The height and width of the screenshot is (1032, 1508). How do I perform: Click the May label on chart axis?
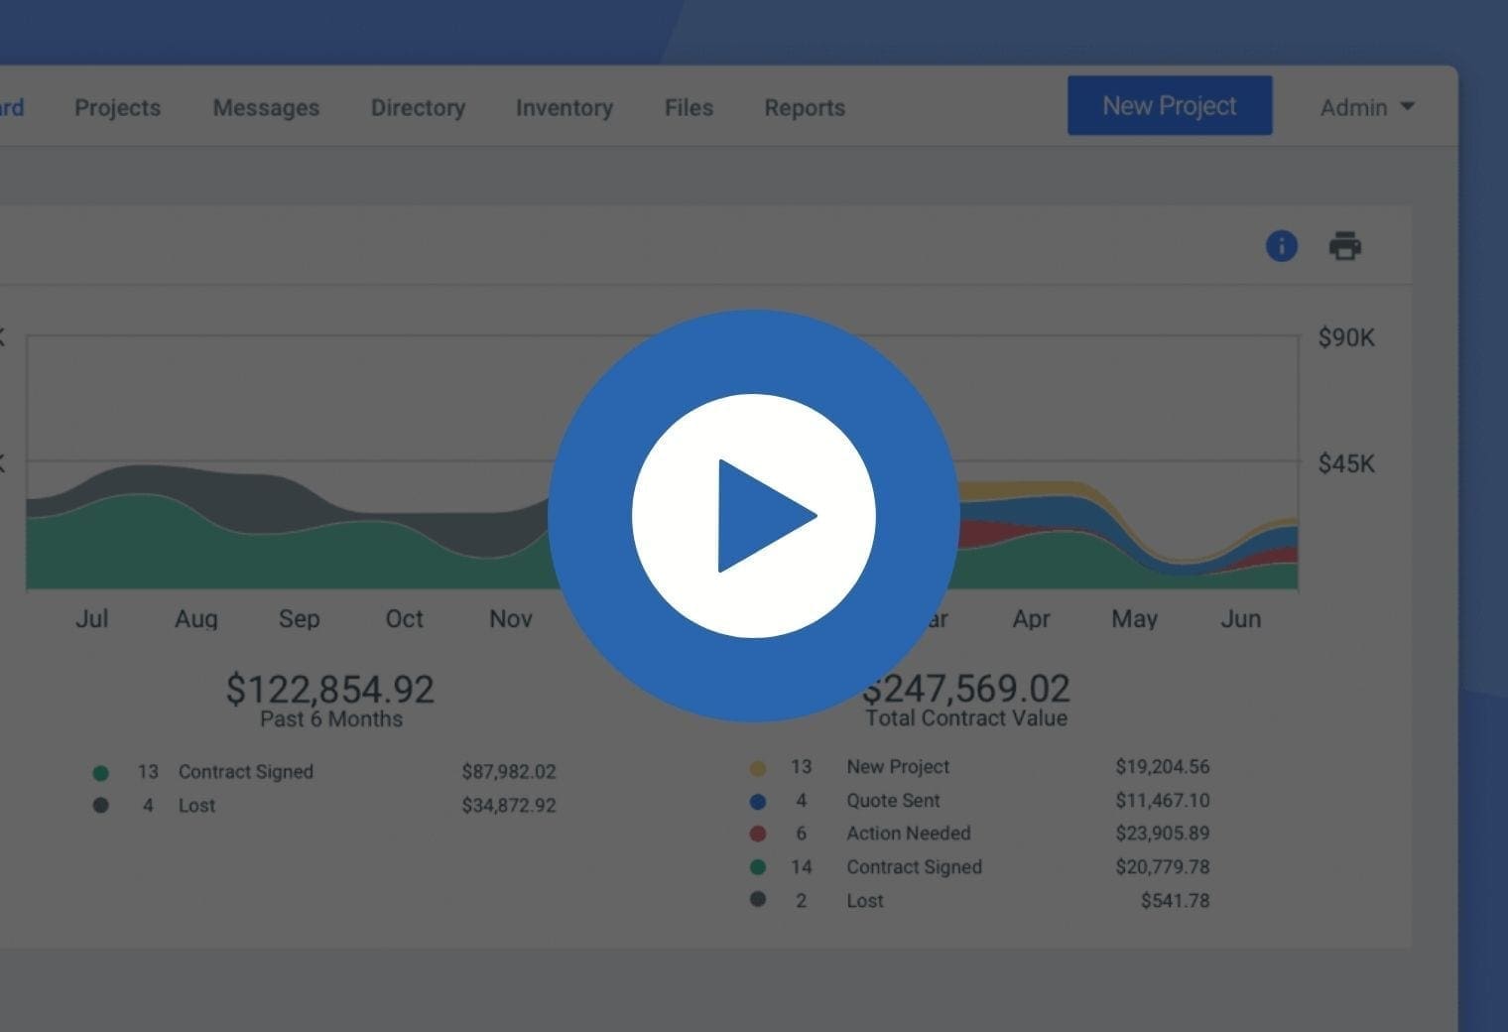click(x=1135, y=619)
